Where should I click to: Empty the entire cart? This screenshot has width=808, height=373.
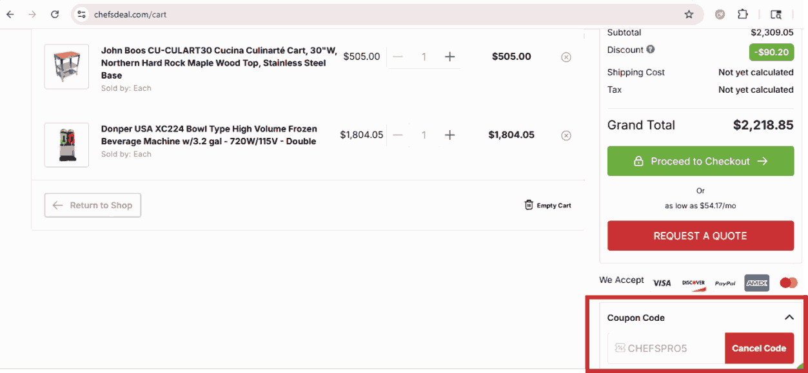547,206
